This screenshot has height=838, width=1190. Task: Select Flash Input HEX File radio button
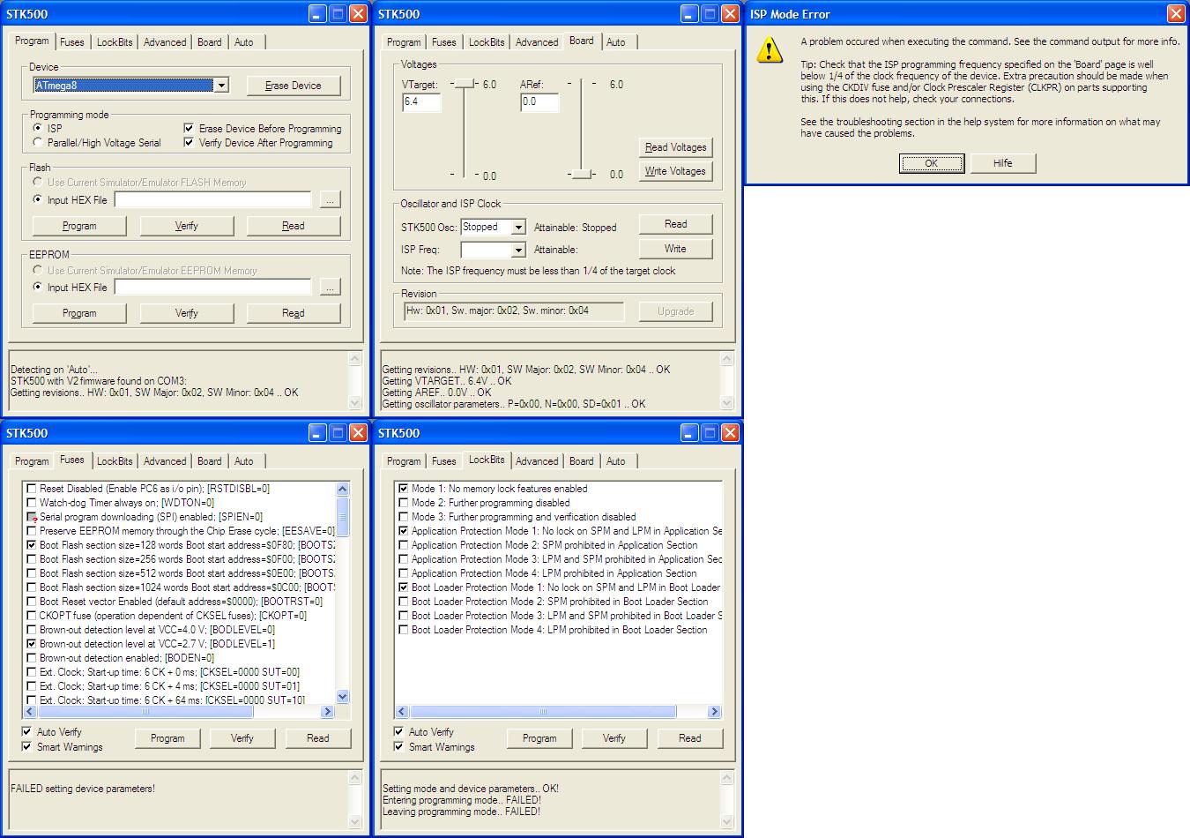[37, 199]
